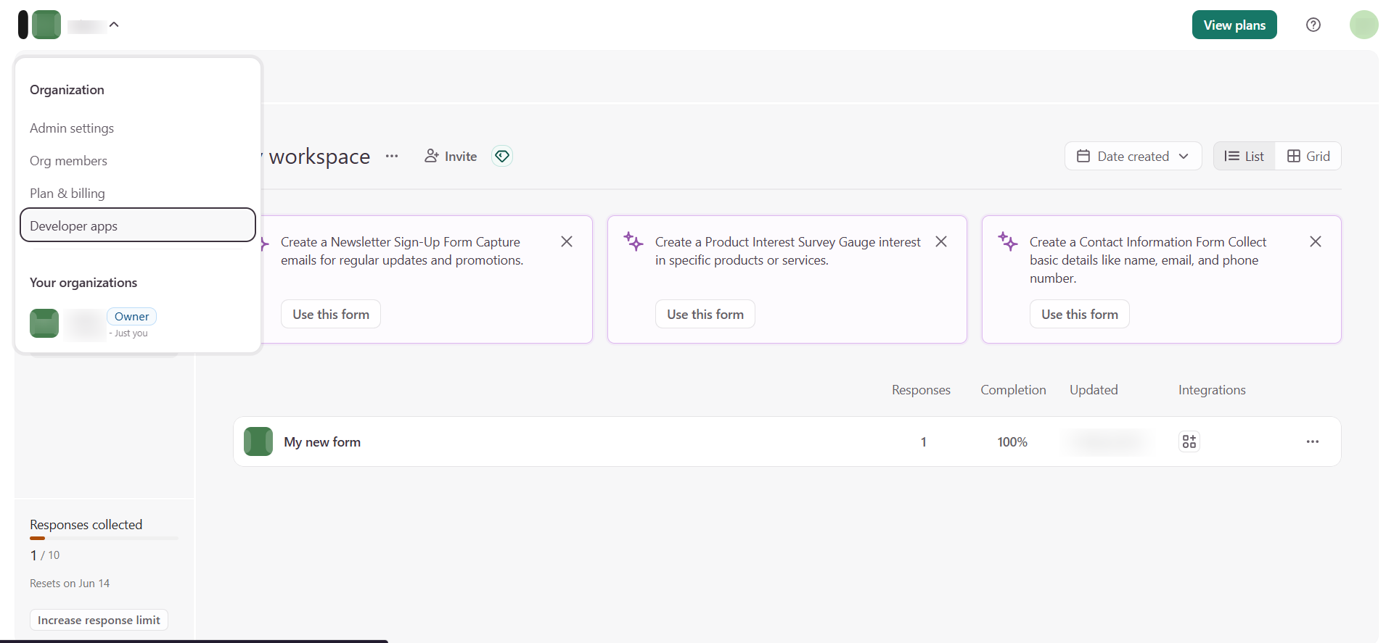This screenshot has height=643, width=1386.
Task: Dismiss the Product Interest Survey suggestion
Action: click(x=941, y=241)
